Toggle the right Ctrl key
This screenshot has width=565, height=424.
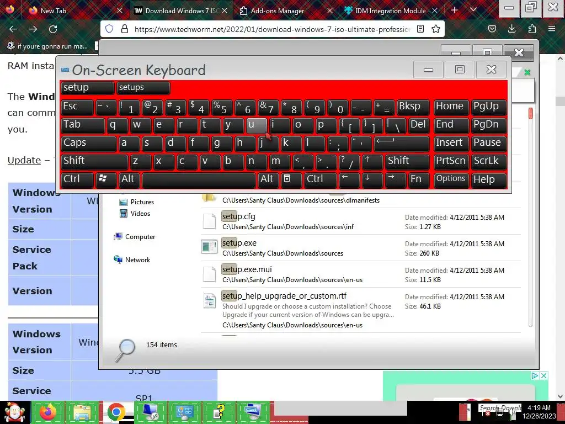click(320, 179)
